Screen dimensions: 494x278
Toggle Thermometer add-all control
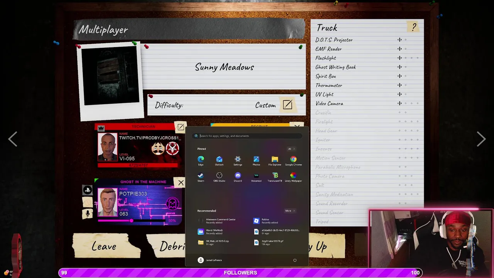399,85
